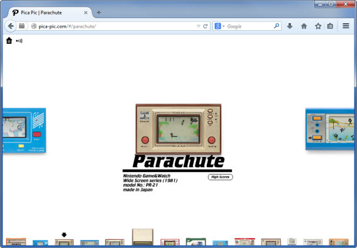
Task: Bookmark this page with the star icon
Action: pyautogui.click(x=318, y=26)
